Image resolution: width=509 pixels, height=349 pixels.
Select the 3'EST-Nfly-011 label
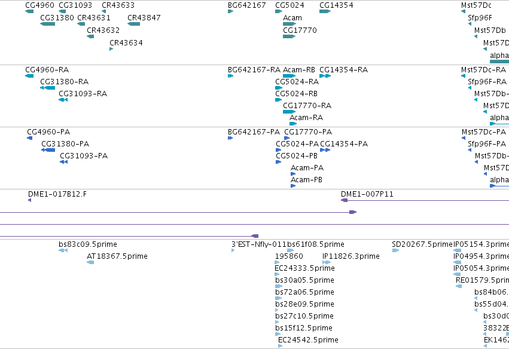259,244
